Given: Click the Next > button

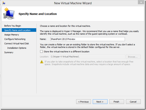Looking at the screenshot, I should click(x=100, y=102).
